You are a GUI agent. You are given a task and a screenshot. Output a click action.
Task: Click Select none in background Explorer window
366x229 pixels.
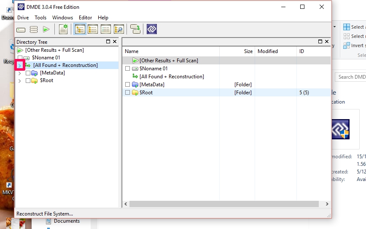click(x=354, y=36)
